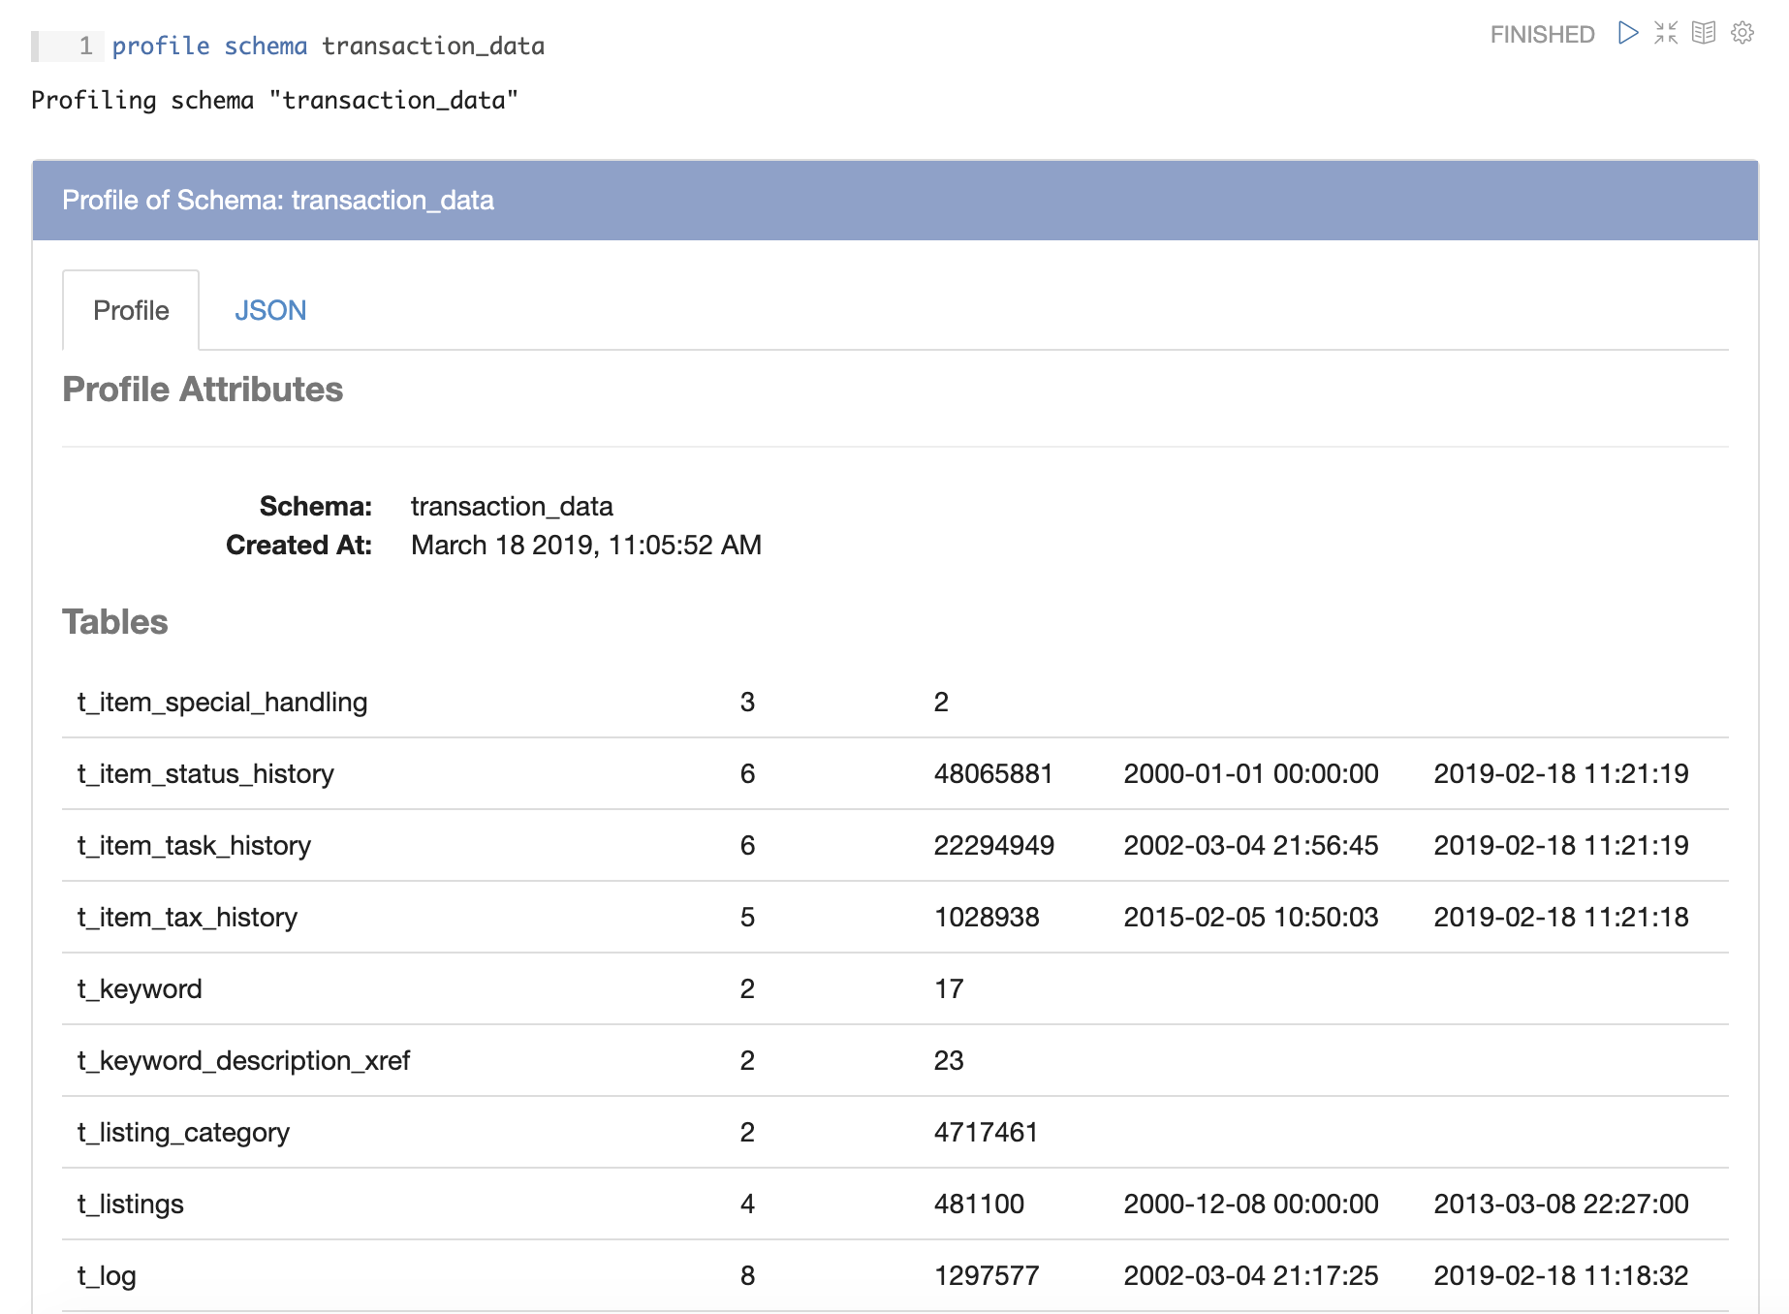Click row count 1297577 for t_log
Image resolution: width=1789 pixels, height=1314 pixels.
pyautogui.click(x=987, y=1275)
